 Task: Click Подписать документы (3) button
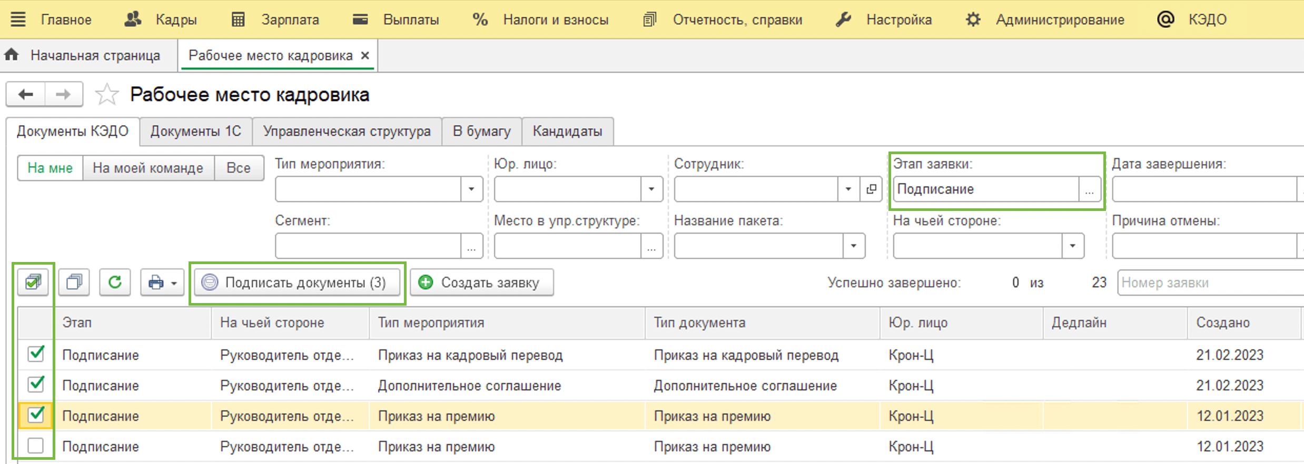pyautogui.click(x=297, y=283)
